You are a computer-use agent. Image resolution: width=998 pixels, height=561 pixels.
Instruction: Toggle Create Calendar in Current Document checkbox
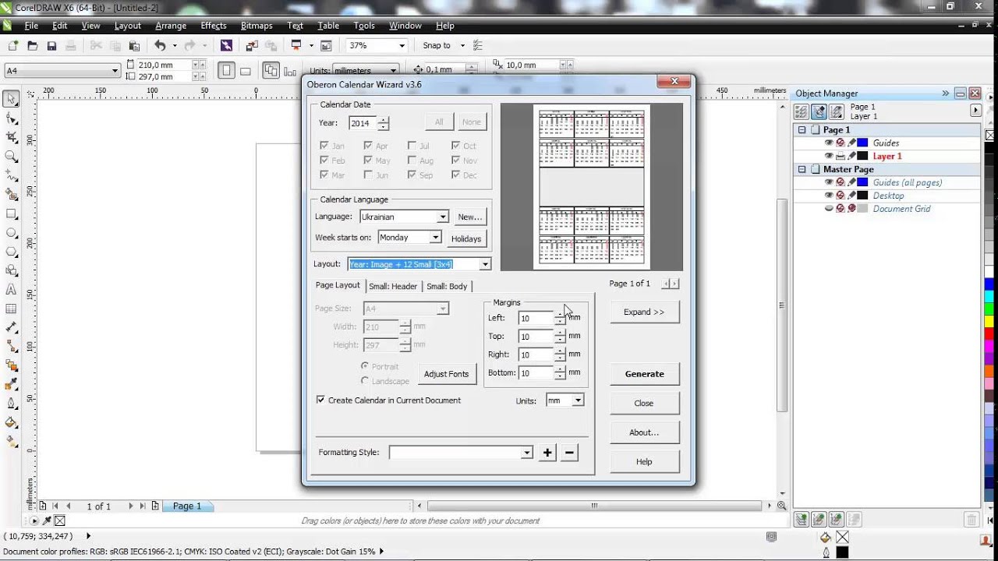320,400
